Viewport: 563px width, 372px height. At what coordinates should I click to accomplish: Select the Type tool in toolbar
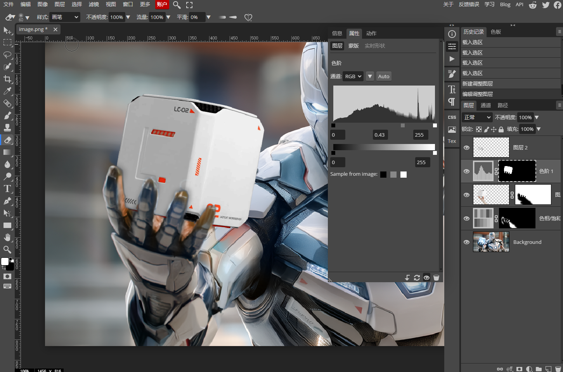(7, 189)
